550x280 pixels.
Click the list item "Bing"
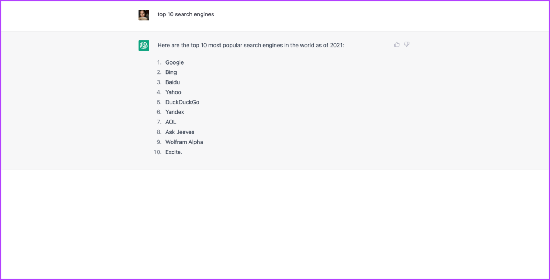(x=171, y=72)
